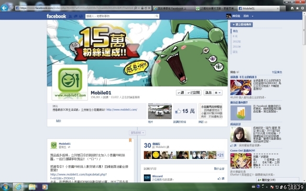Click the facebook logo in blue bar
306x191 pixels.
pyautogui.click(x=56, y=16)
